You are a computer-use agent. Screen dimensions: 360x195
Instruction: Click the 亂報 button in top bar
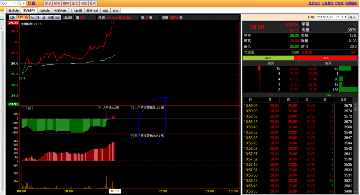pyautogui.click(x=93, y=3)
